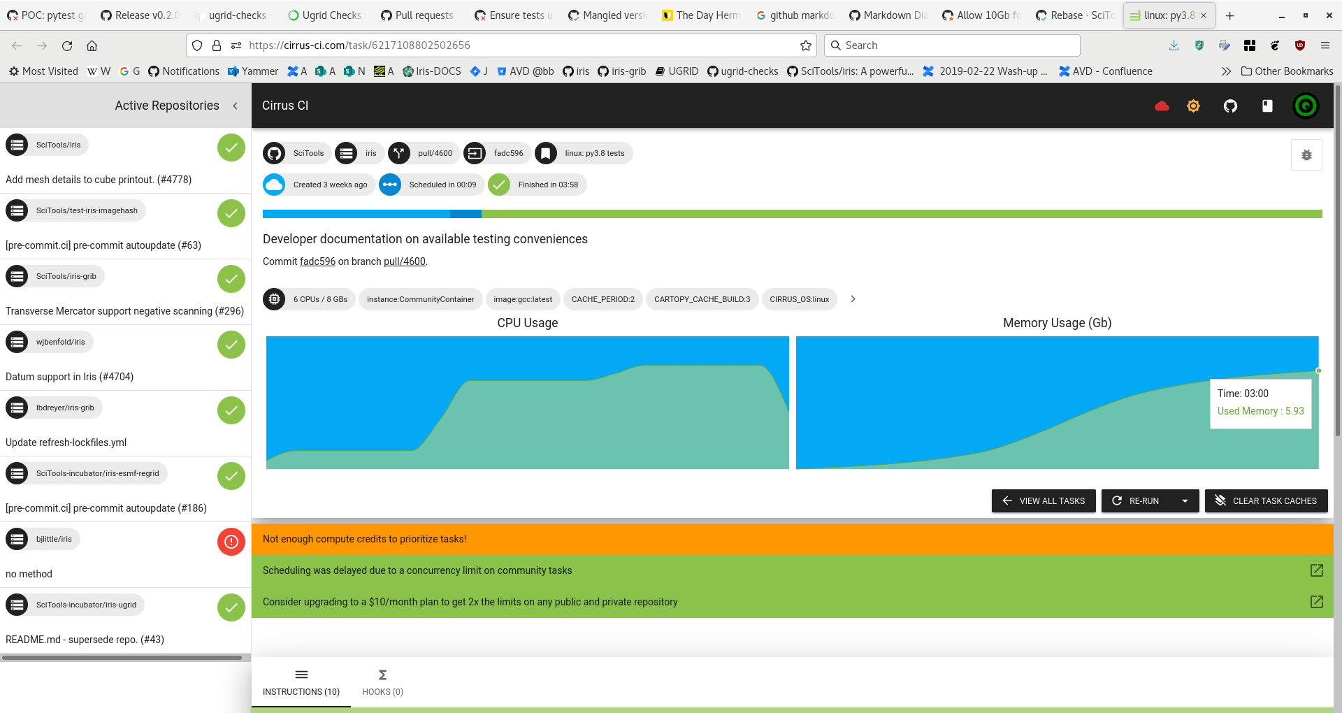
Task: Switch to the INSTRUCTIONS (10) tab
Action: click(301, 683)
